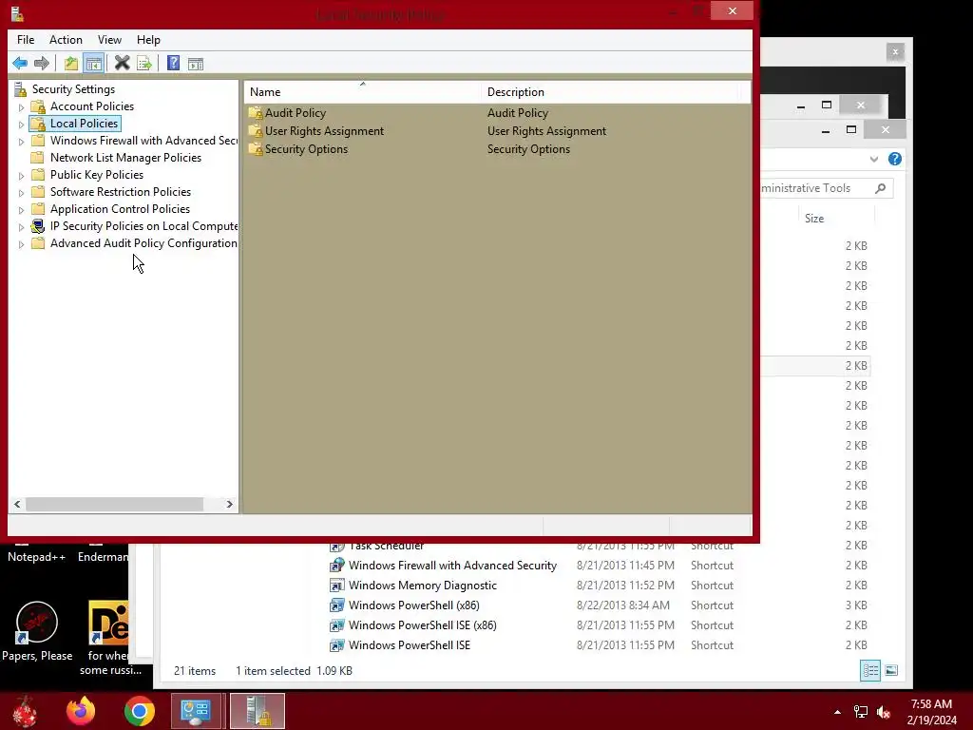
Task: Go back with the blue Back arrow
Action: (x=20, y=64)
